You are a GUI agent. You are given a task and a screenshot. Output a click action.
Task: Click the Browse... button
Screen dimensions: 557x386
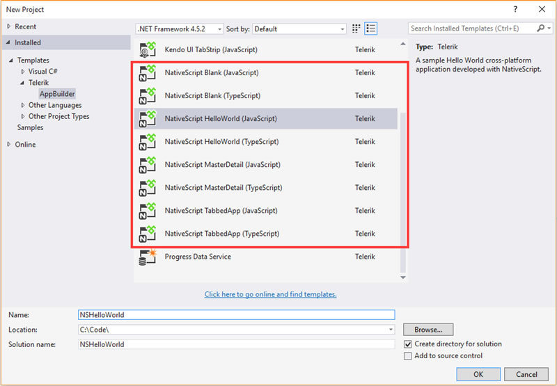[x=428, y=330]
